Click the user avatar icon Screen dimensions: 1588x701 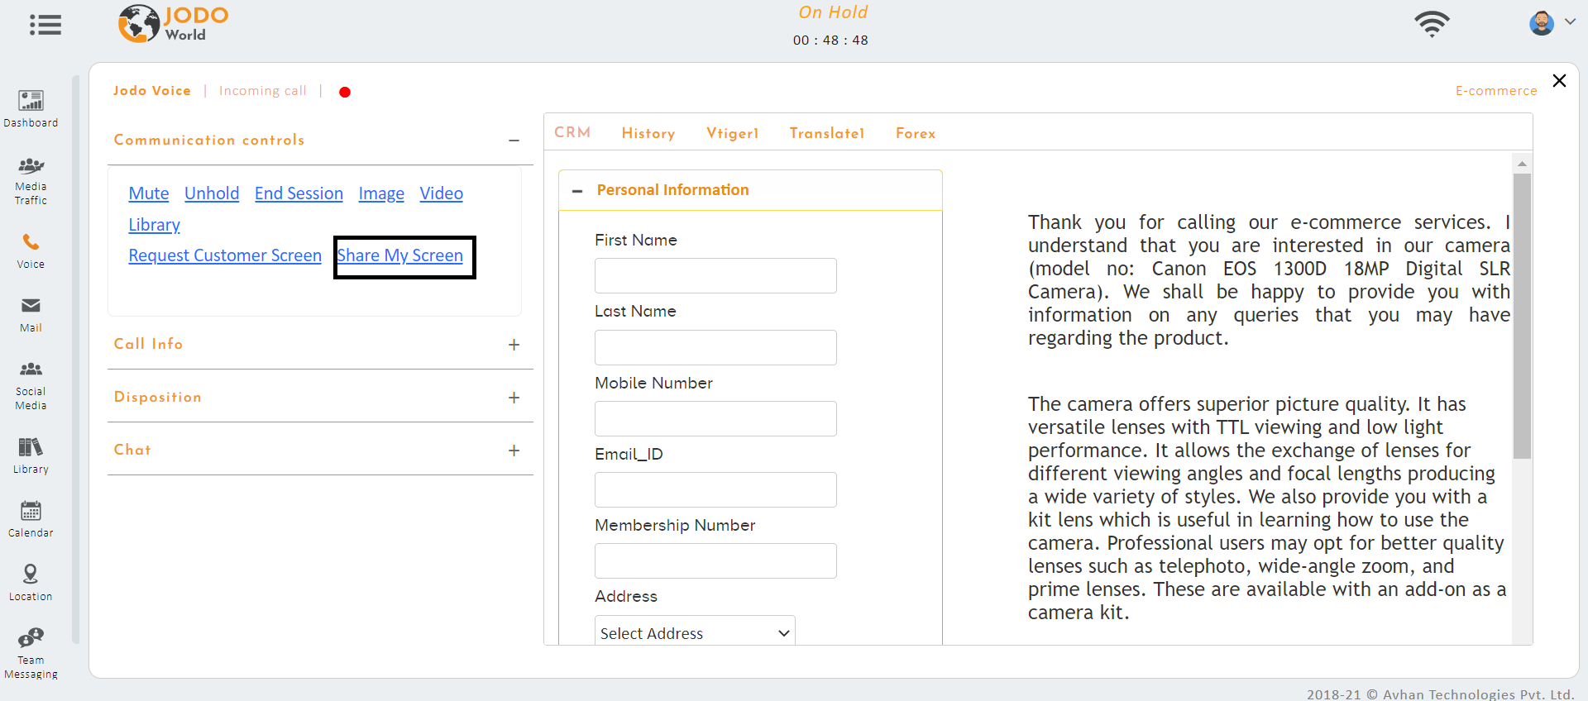point(1542,23)
